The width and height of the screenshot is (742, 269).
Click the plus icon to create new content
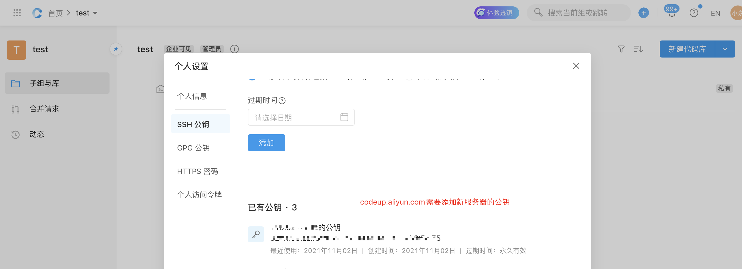click(x=644, y=13)
